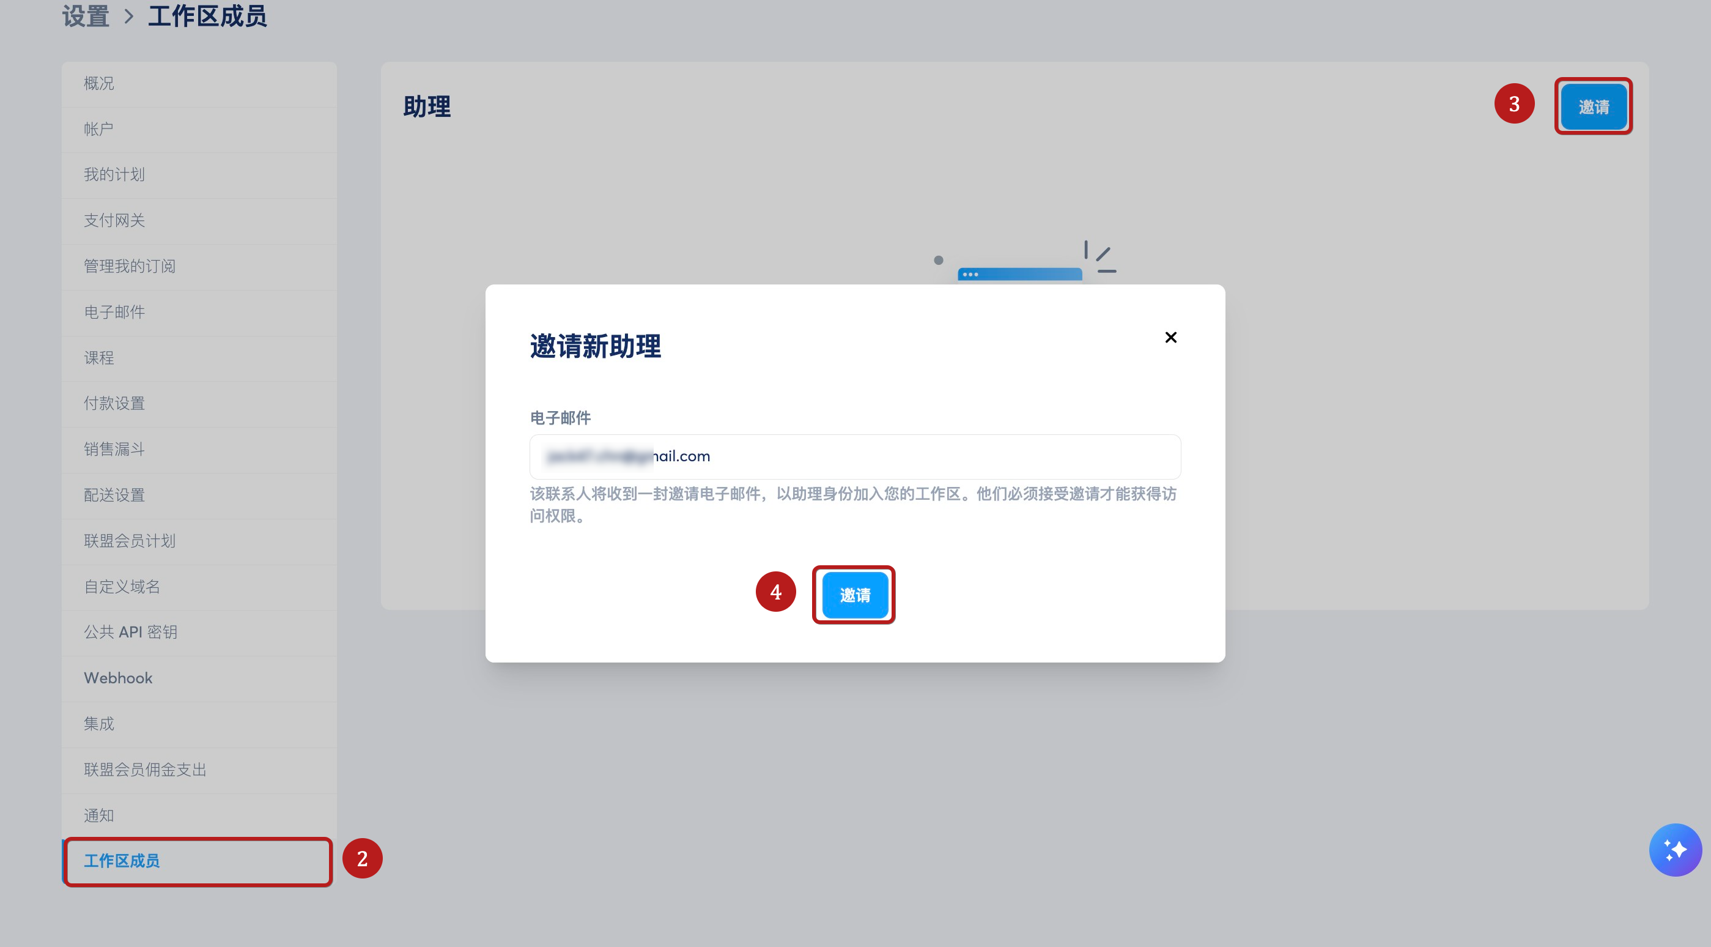Open 帐户 settings page
1711x947 pixels.
pos(99,129)
